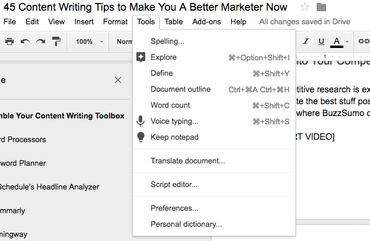The height and width of the screenshot is (241, 370).
Task: Undo the last change
Action: click(x=25, y=41)
